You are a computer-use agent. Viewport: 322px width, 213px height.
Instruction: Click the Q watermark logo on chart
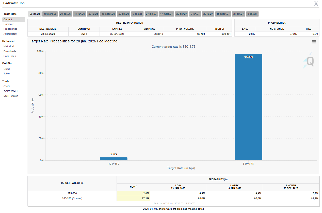click(310, 61)
